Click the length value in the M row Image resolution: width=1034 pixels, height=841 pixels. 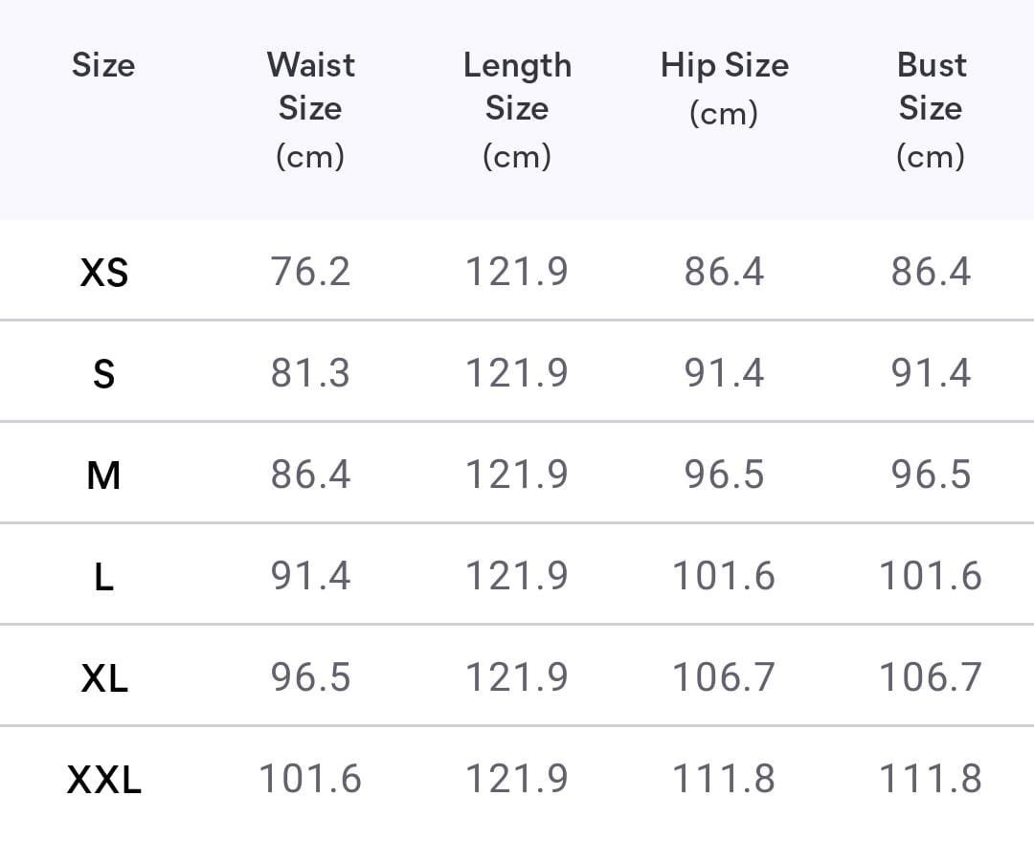point(517,475)
